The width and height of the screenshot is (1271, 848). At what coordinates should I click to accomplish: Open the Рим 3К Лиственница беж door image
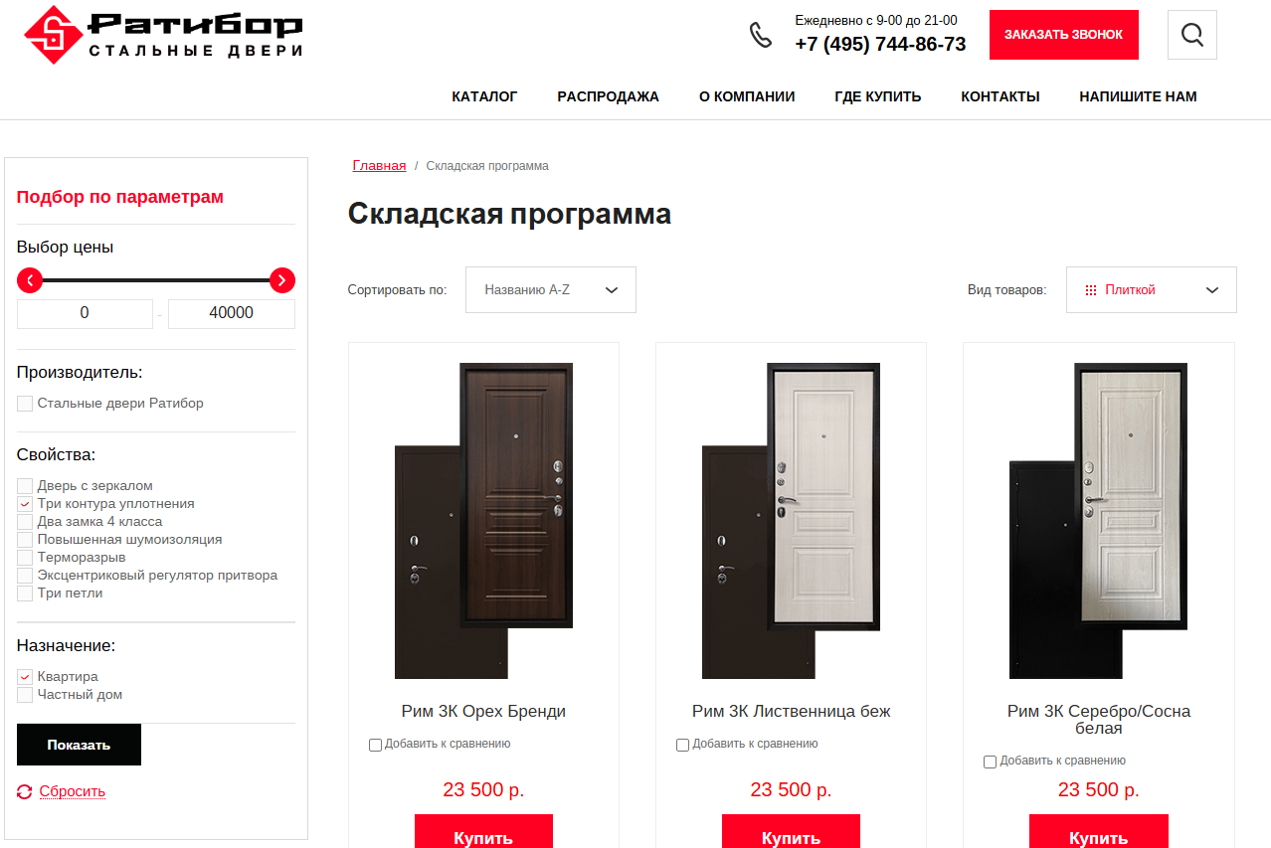tap(792, 521)
